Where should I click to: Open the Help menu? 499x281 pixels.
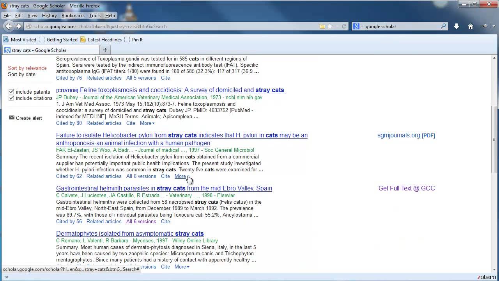110,16
